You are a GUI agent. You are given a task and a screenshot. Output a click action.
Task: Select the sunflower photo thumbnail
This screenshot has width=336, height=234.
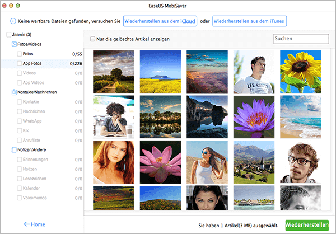click(x=301, y=72)
